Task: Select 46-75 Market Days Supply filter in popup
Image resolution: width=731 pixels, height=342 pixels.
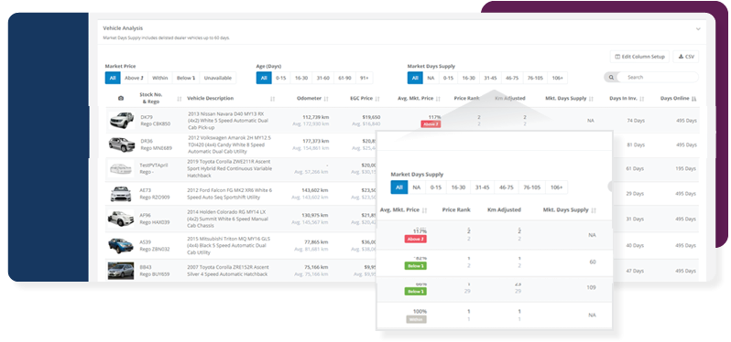Action: [507, 187]
